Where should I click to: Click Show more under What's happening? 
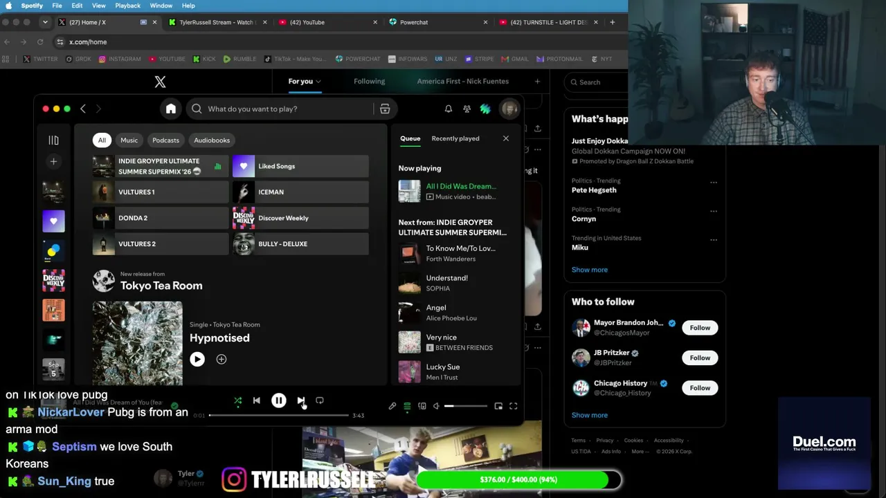(x=590, y=270)
